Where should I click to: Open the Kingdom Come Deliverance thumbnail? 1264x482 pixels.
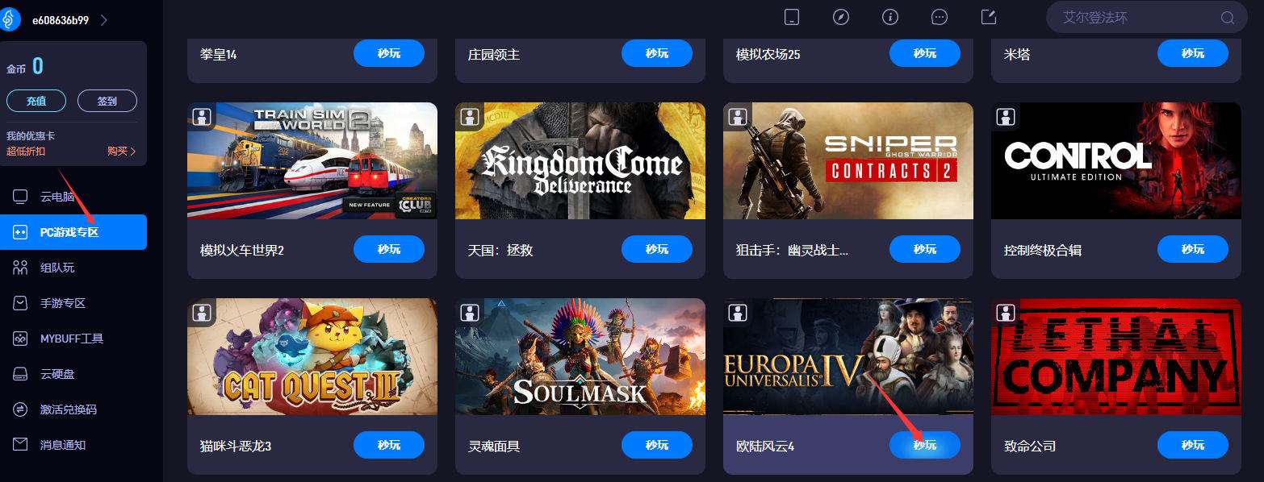point(580,160)
